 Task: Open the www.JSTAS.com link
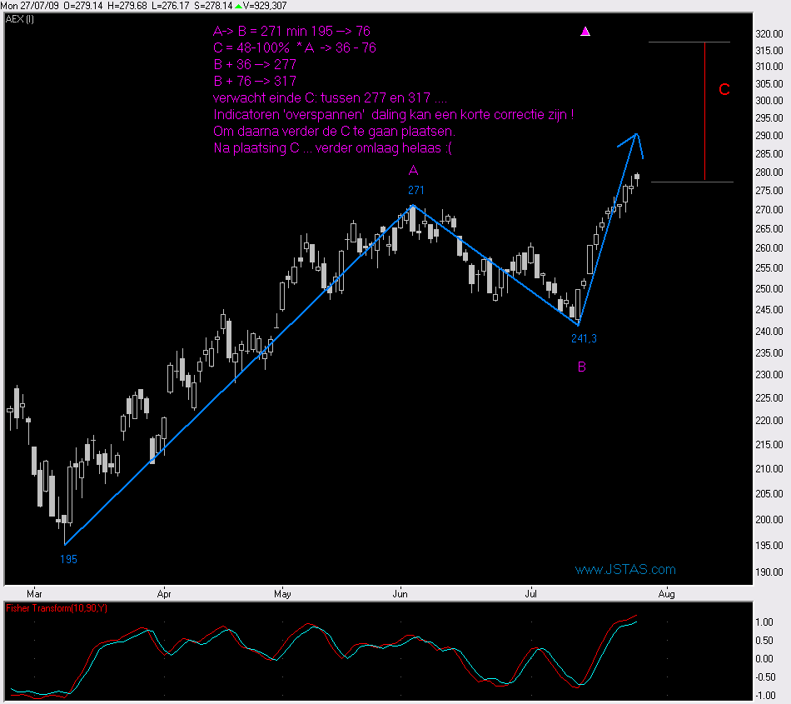tap(625, 570)
